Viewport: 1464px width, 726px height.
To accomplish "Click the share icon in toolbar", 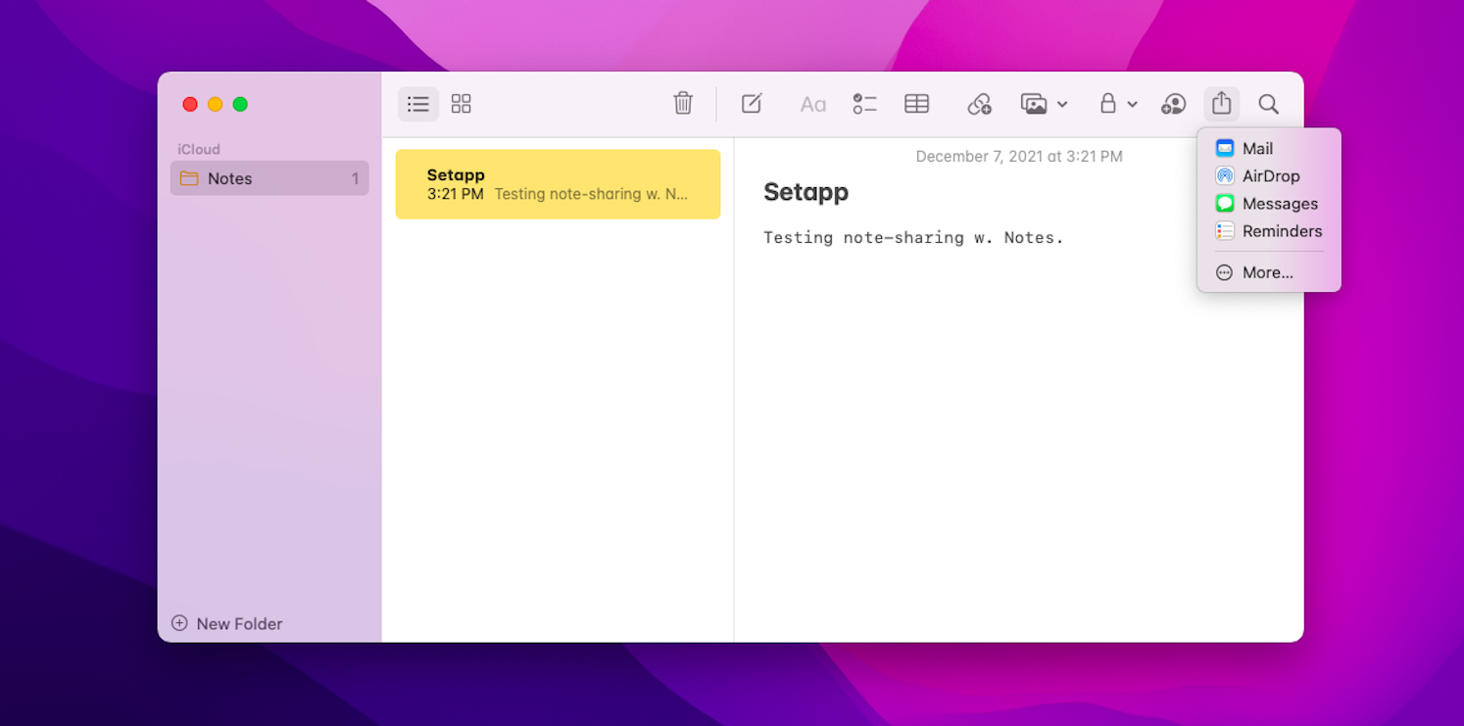I will [1221, 103].
